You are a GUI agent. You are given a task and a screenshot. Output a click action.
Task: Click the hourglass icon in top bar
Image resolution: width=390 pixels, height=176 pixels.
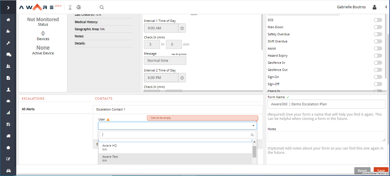(x=69, y=7)
